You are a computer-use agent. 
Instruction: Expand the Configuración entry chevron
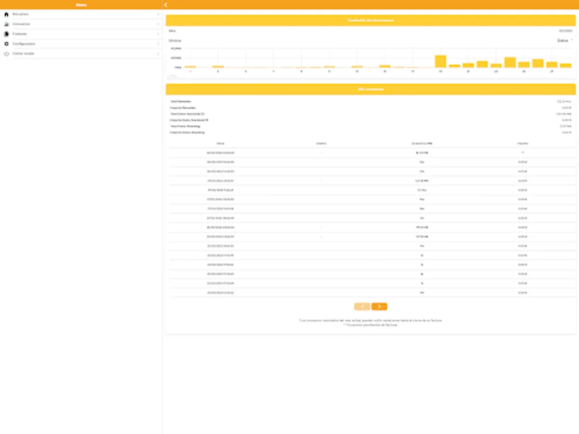click(159, 43)
